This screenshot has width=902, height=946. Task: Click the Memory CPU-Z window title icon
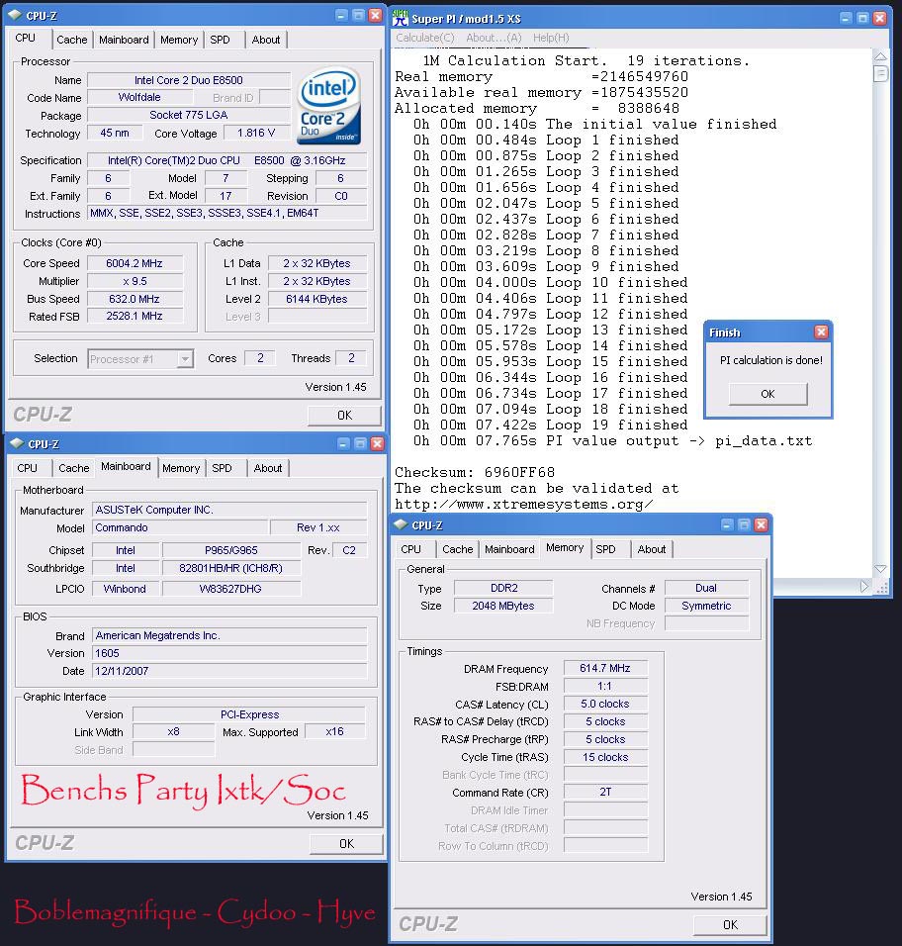[x=401, y=524]
